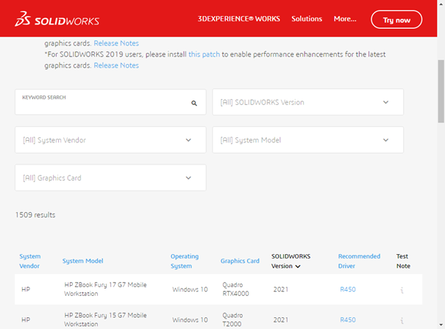Sort by Operating System column
Viewport: 445px width, 329px height.
pos(185,261)
